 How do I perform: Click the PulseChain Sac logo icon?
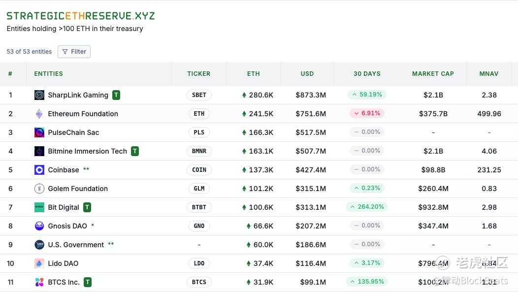pyautogui.click(x=39, y=132)
